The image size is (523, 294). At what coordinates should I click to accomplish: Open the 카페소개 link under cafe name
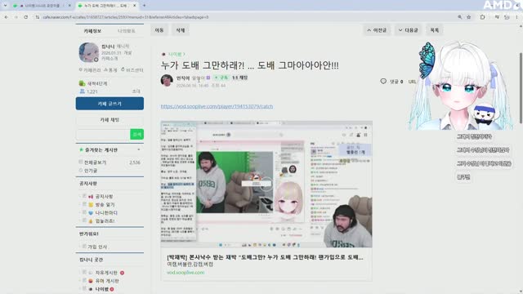tap(110, 58)
